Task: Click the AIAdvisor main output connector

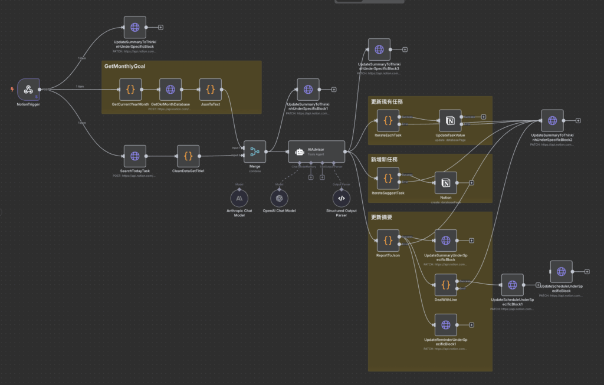Action: pos(346,152)
